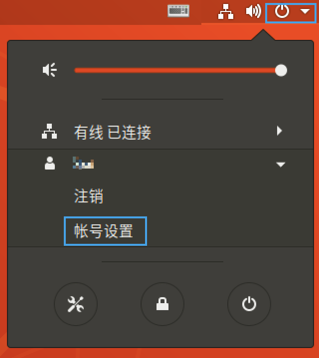
Task: Close system menu via top bar arrow
Action: point(305,11)
